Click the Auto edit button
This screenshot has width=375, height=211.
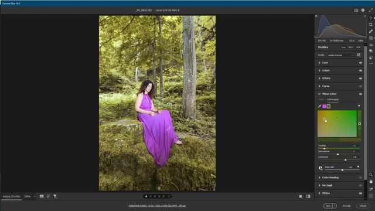tap(343, 47)
